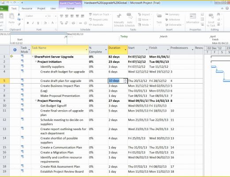Click the Milestone insert button
Image resolution: width=230 pixels, height=177 pixels.
click(x=172, y=19)
